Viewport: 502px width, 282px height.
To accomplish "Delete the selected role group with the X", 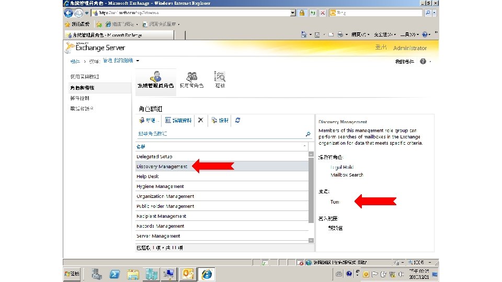I will point(201,120).
